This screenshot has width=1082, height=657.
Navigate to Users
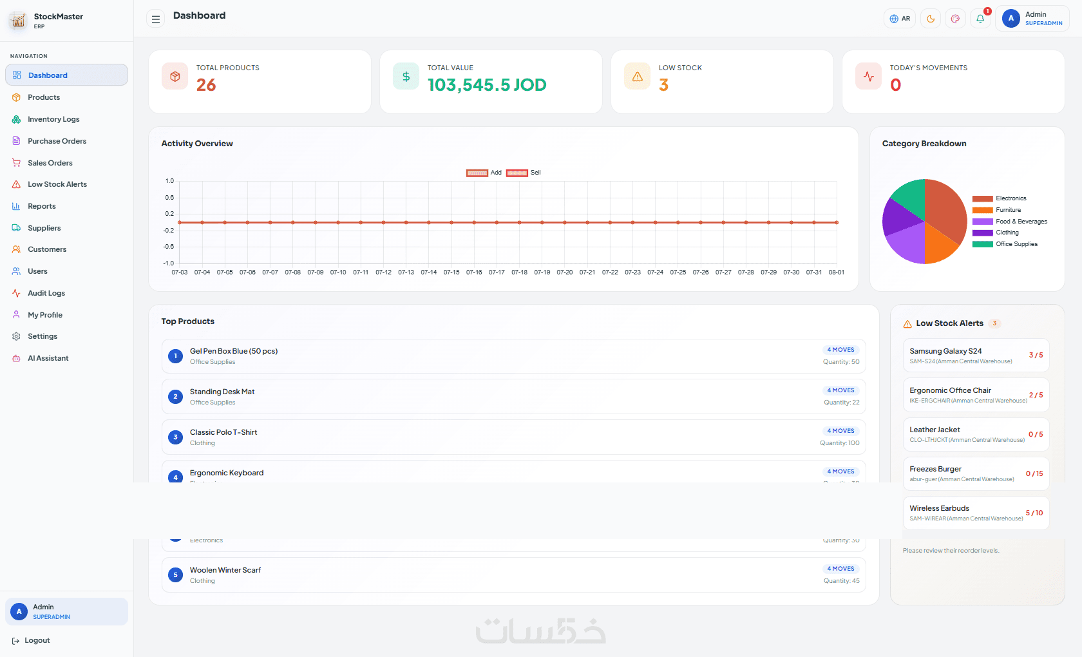pos(66,271)
